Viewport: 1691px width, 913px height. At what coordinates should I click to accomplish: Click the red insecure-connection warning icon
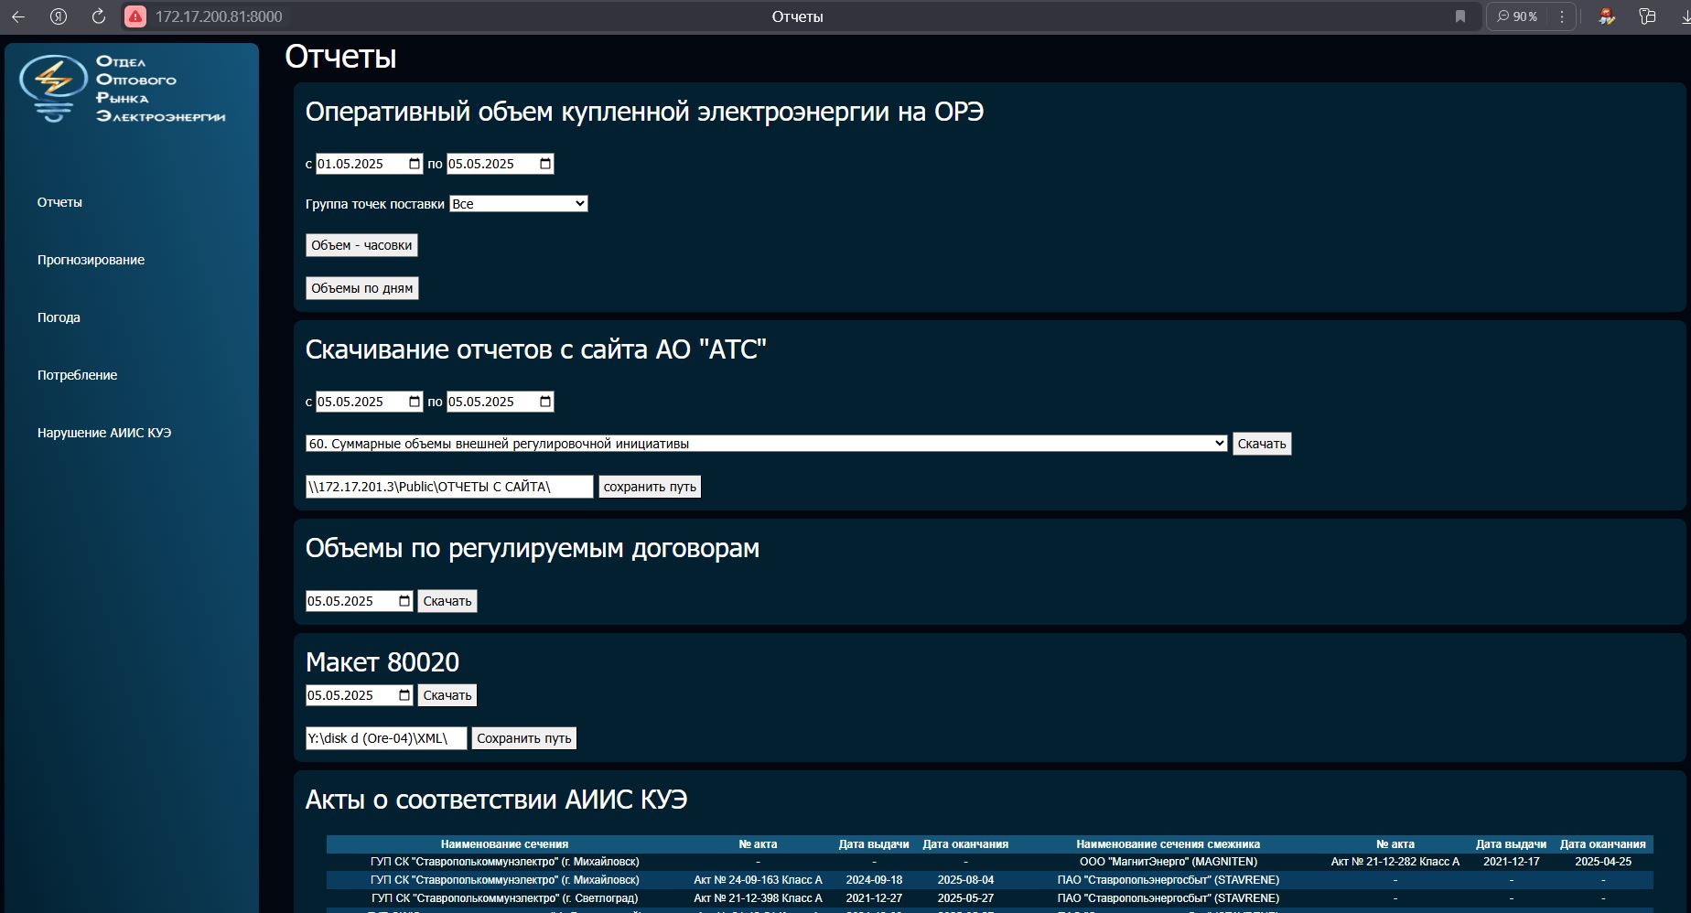(135, 16)
